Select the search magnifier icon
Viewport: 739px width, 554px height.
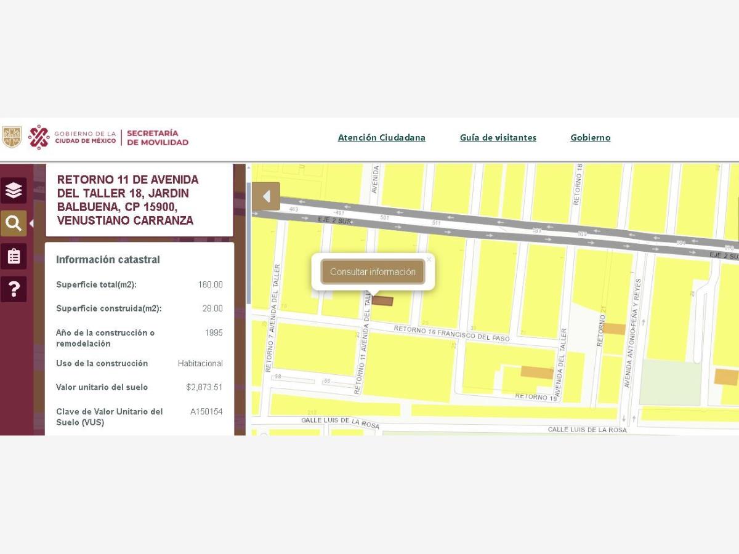click(14, 223)
